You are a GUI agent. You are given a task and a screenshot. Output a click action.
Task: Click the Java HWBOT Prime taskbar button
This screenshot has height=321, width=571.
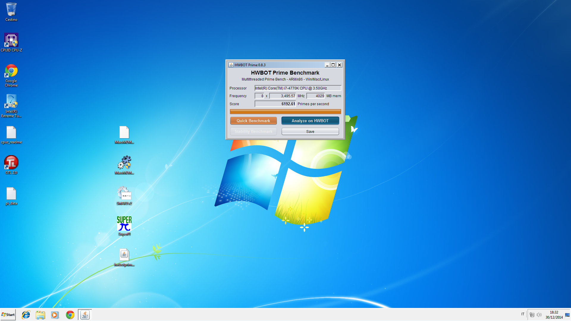click(85, 315)
